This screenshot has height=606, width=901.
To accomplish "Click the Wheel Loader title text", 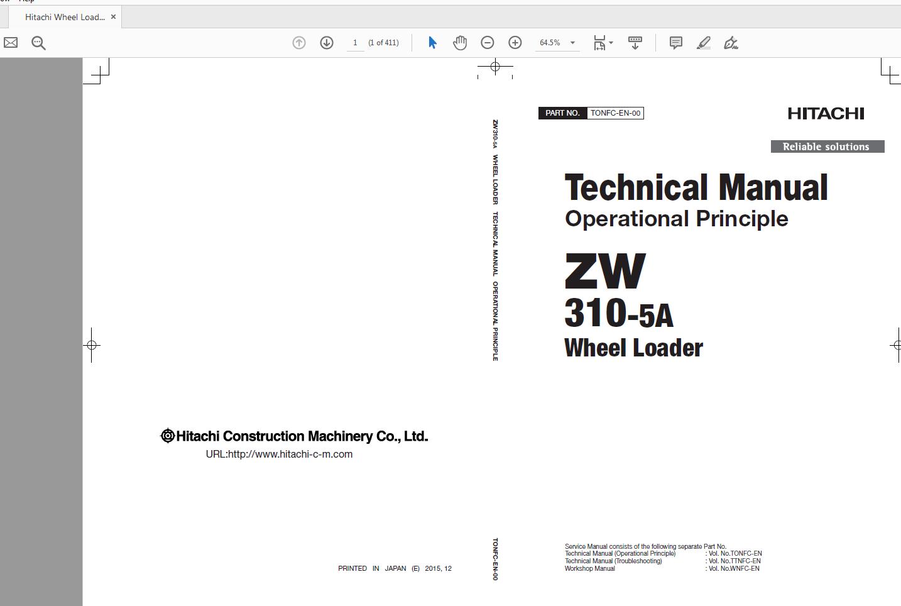I will pos(633,348).
